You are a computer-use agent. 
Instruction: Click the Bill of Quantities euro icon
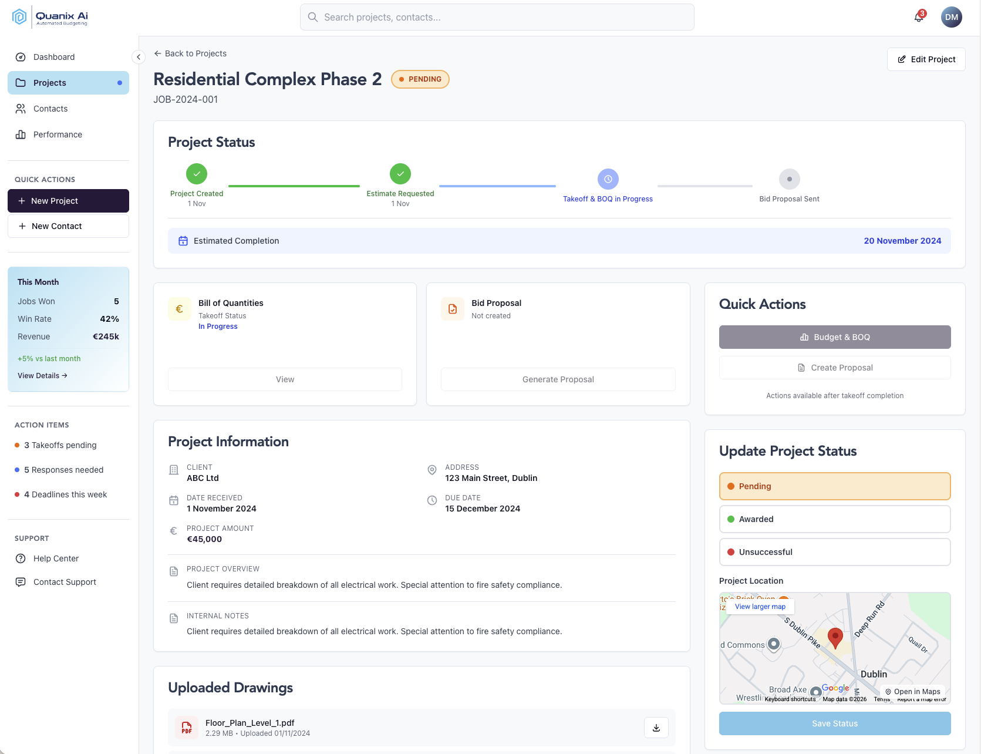tap(180, 309)
